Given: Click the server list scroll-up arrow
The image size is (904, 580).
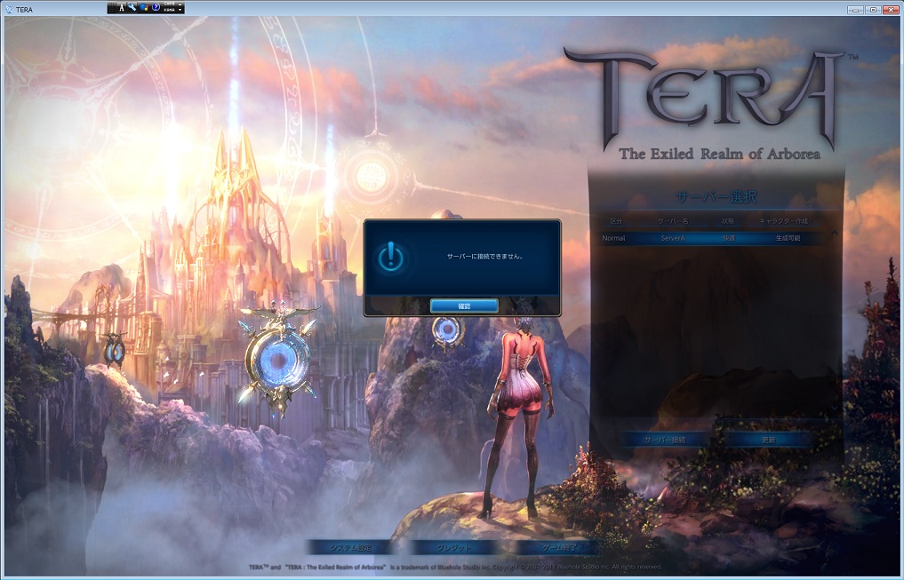Looking at the screenshot, I should (x=835, y=233).
